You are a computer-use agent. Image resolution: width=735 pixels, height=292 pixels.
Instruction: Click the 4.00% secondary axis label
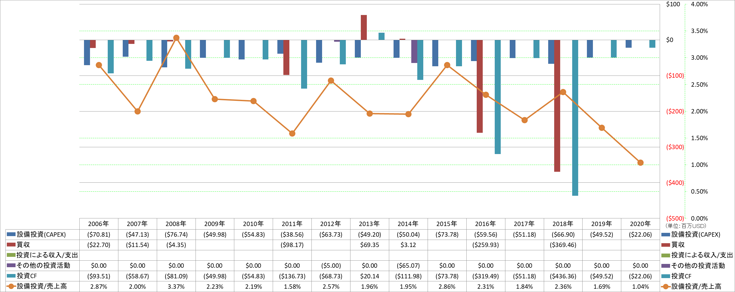coord(699,4)
